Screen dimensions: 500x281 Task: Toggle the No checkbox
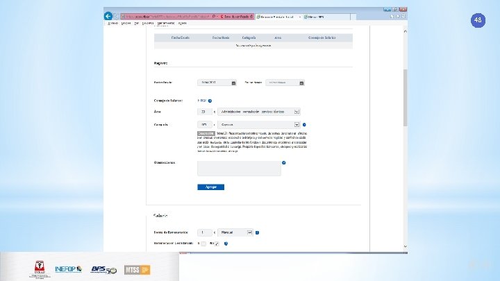tap(217, 244)
